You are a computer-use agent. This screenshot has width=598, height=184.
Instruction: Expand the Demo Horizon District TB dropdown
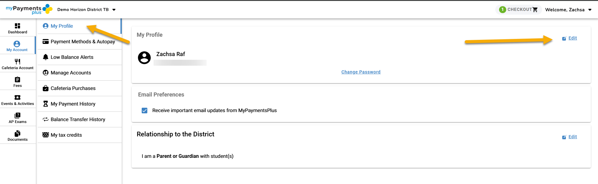pyautogui.click(x=114, y=10)
